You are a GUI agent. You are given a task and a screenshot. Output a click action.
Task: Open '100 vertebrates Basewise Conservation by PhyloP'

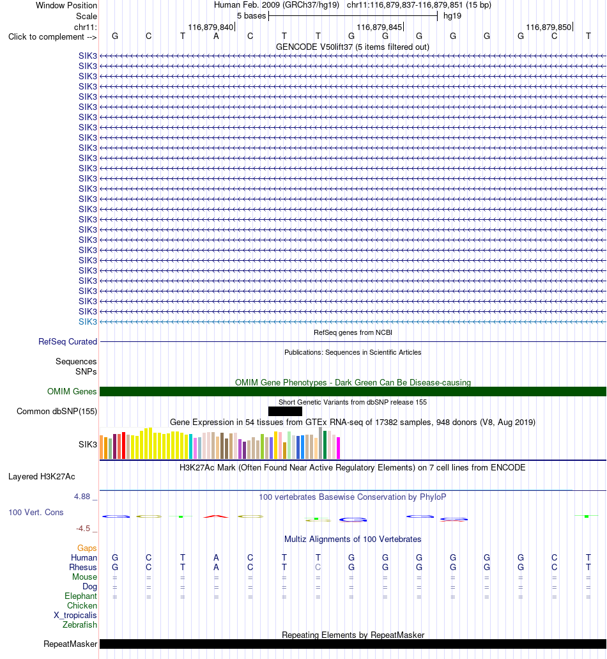tap(353, 497)
